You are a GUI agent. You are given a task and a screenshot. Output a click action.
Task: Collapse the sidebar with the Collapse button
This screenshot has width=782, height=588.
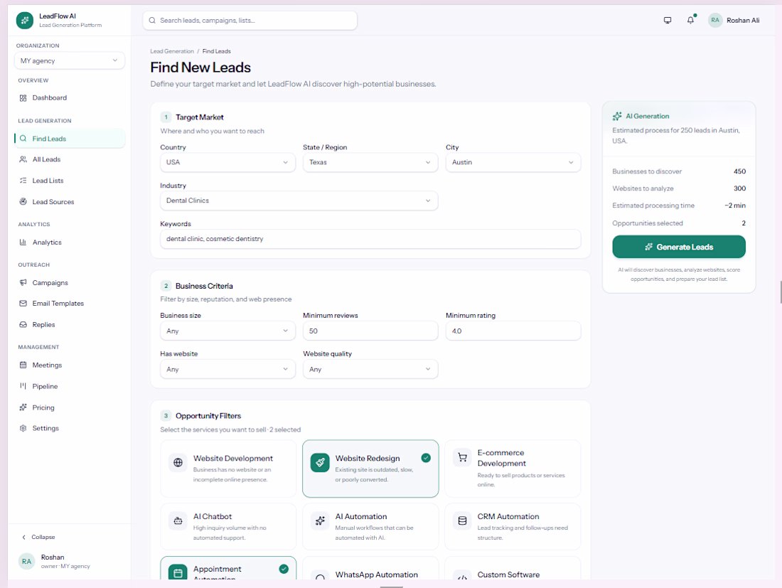coord(38,537)
